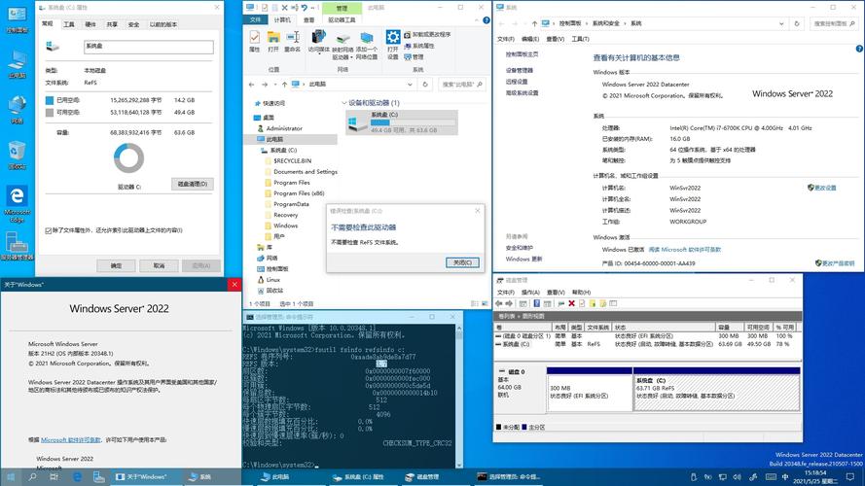Click the Task View taskbar icon
The width and height of the screenshot is (865, 486).
point(54,476)
